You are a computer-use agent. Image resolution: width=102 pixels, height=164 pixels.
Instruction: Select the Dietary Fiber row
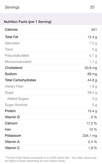pyautogui.click(x=51, y=86)
